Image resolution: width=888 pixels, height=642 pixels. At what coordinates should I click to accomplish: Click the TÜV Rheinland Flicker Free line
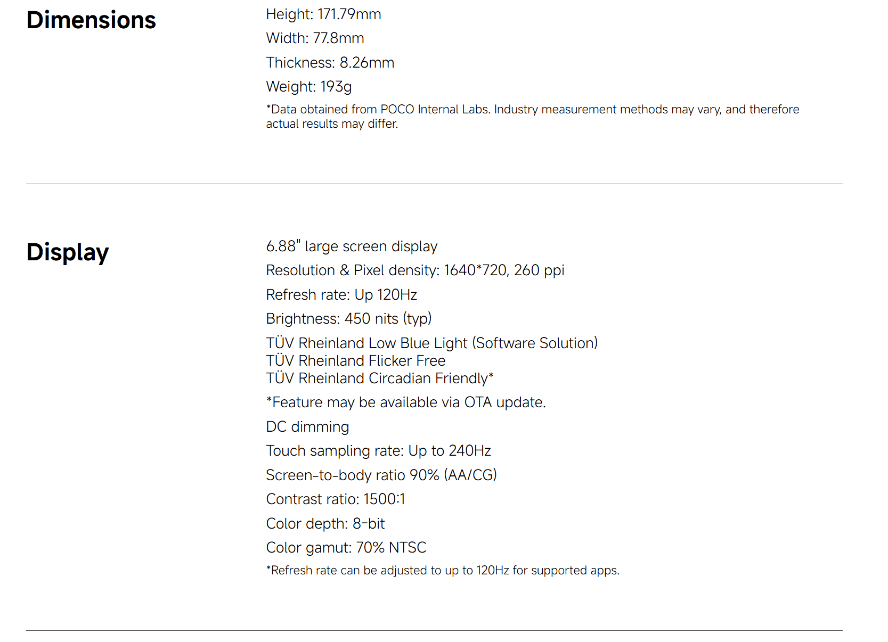pos(355,361)
